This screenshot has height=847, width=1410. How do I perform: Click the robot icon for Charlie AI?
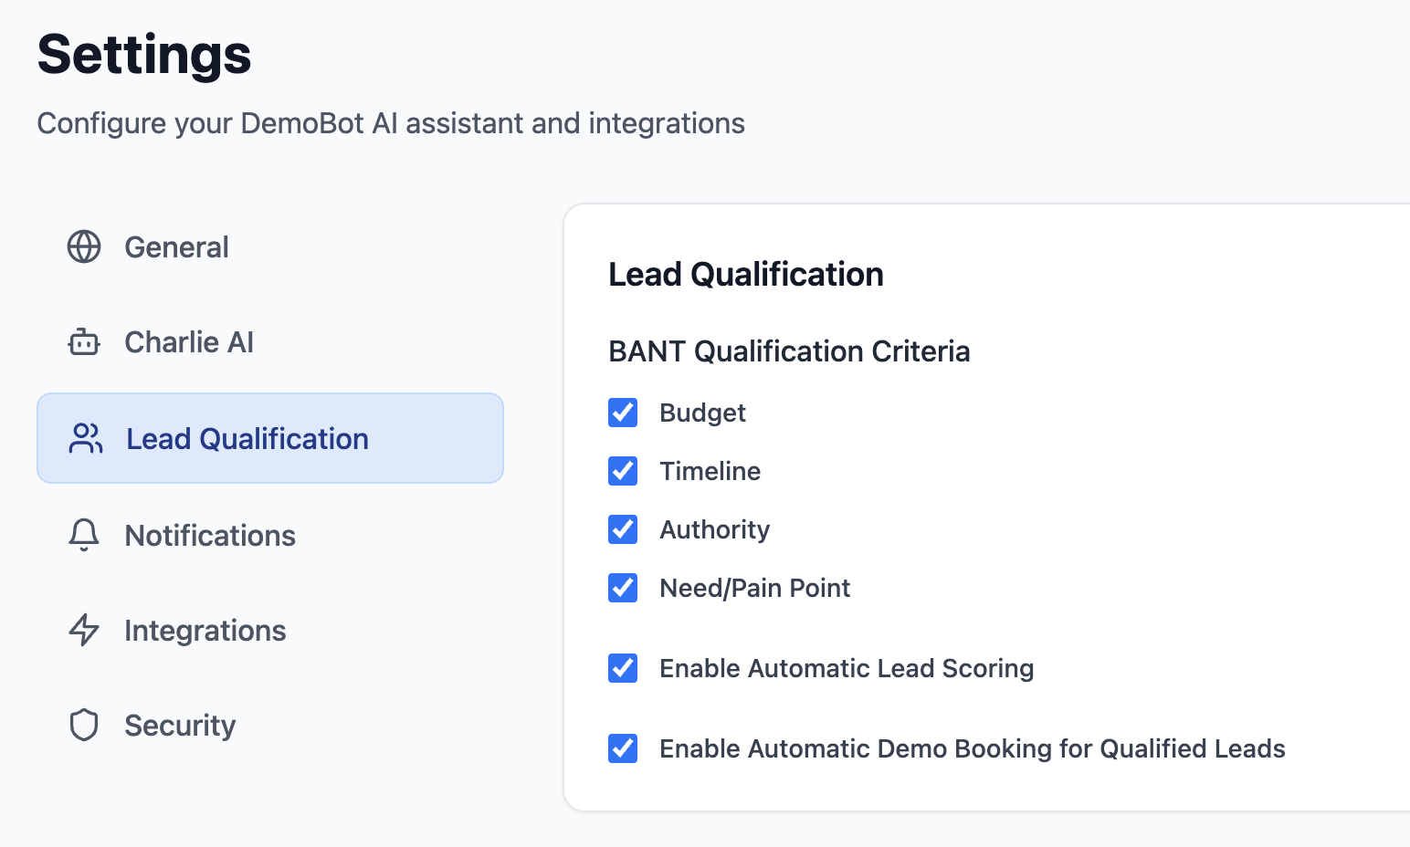tap(84, 342)
